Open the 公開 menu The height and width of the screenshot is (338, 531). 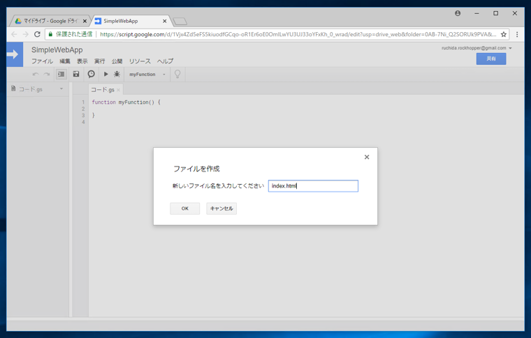pyautogui.click(x=117, y=61)
